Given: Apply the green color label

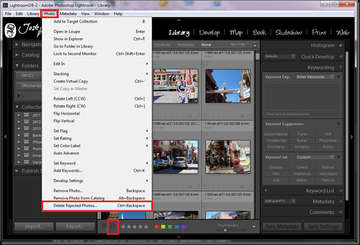Looking at the screenshot, I should [170, 227].
